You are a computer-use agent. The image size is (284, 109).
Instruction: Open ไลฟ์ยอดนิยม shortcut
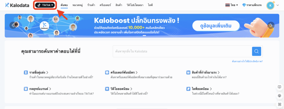[202, 89]
